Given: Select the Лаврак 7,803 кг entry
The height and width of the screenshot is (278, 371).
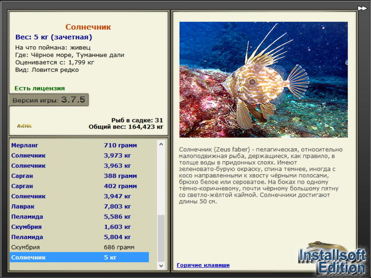Looking at the screenshot, I should 79,207.
